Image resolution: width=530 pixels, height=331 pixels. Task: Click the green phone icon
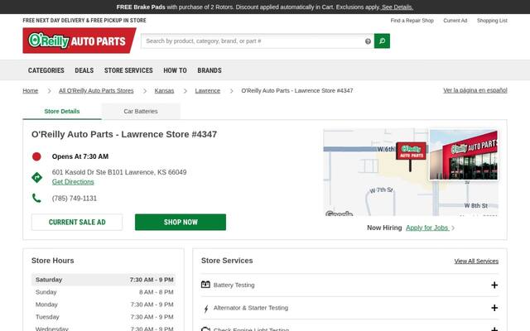(x=36, y=198)
